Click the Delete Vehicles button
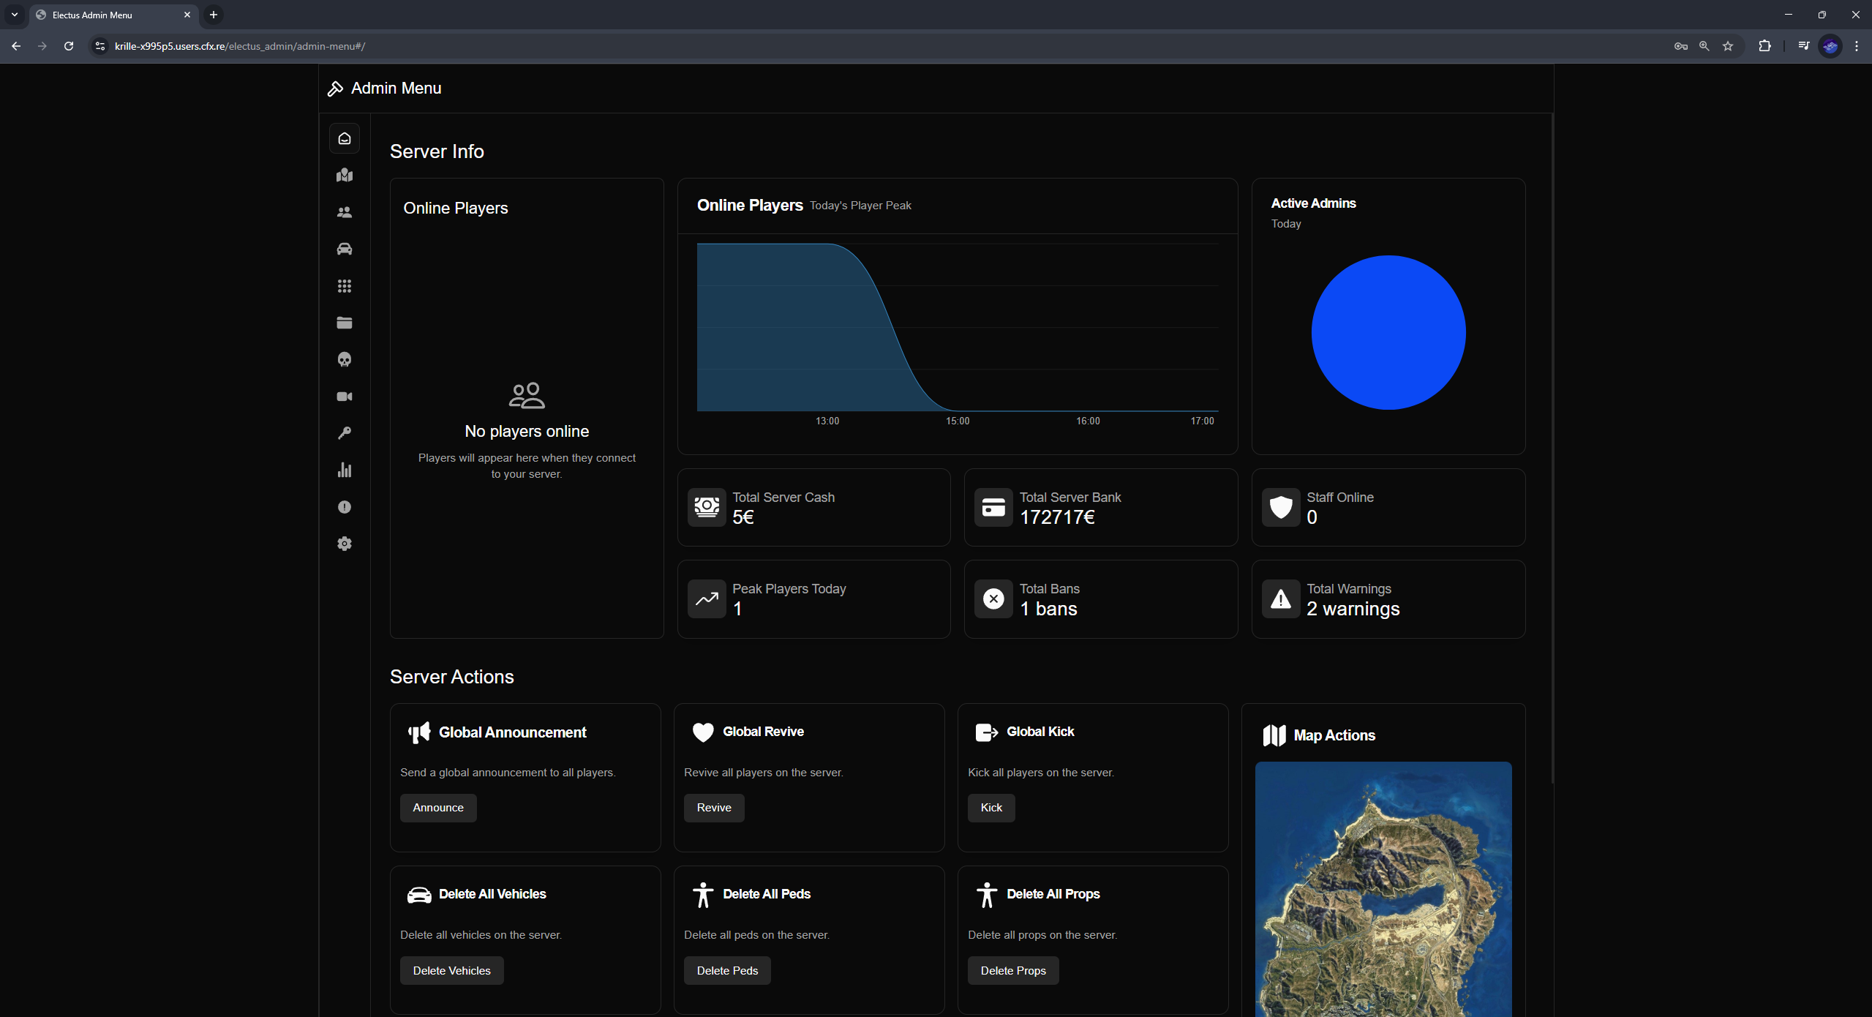This screenshot has height=1017, width=1872. [x=451, y=971]
